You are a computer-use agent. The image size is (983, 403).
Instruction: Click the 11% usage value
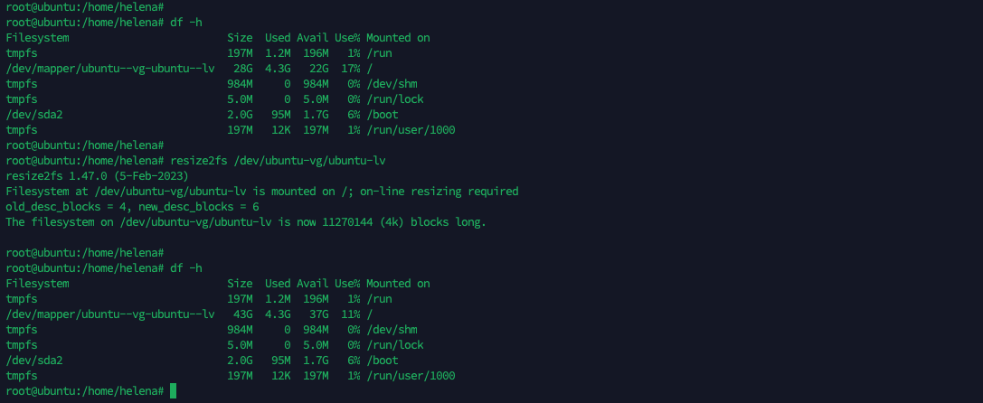(x=347, y=314)
